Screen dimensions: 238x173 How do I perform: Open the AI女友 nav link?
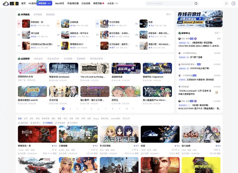tap(110, 3)
